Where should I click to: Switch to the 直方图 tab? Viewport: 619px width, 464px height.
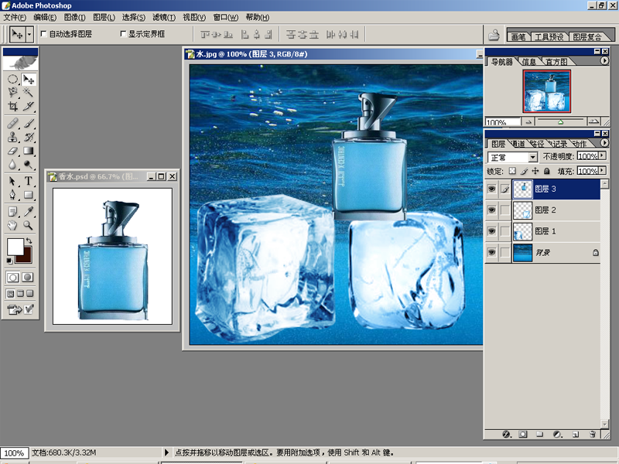556,62
